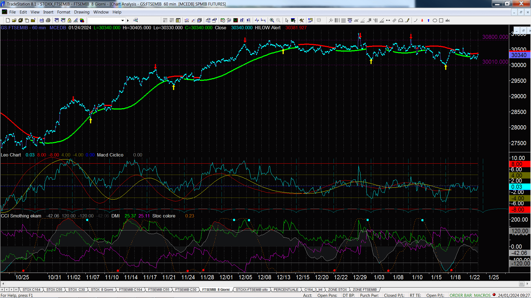Select the rectangle drawing tool
The image size is (531, 298).
[441, 20]
